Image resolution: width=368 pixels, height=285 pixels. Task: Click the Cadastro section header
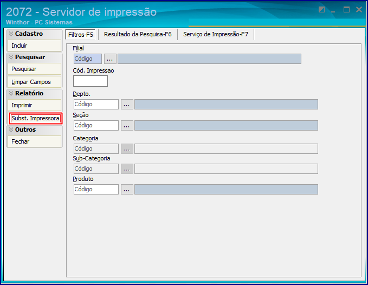pyautogui.click(x=35, y=34)
